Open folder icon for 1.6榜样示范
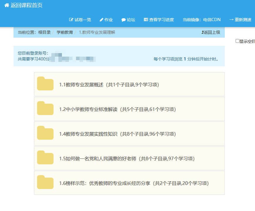The image size is (255, 211). pyautogui.click(x=45, y=183)
